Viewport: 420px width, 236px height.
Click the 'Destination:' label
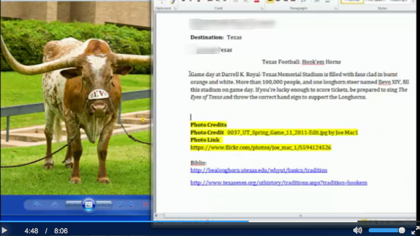click(x=207, y=38)
